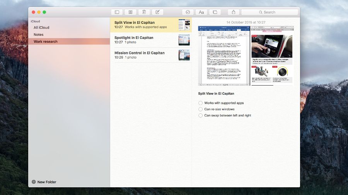Click the photo browser toolbar icon
Screen dimensions: 348x195
(x=215, y=12)
